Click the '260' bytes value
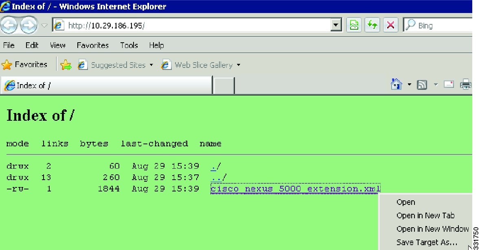Viewport: 480px width, 250px height. click(111, 177)
